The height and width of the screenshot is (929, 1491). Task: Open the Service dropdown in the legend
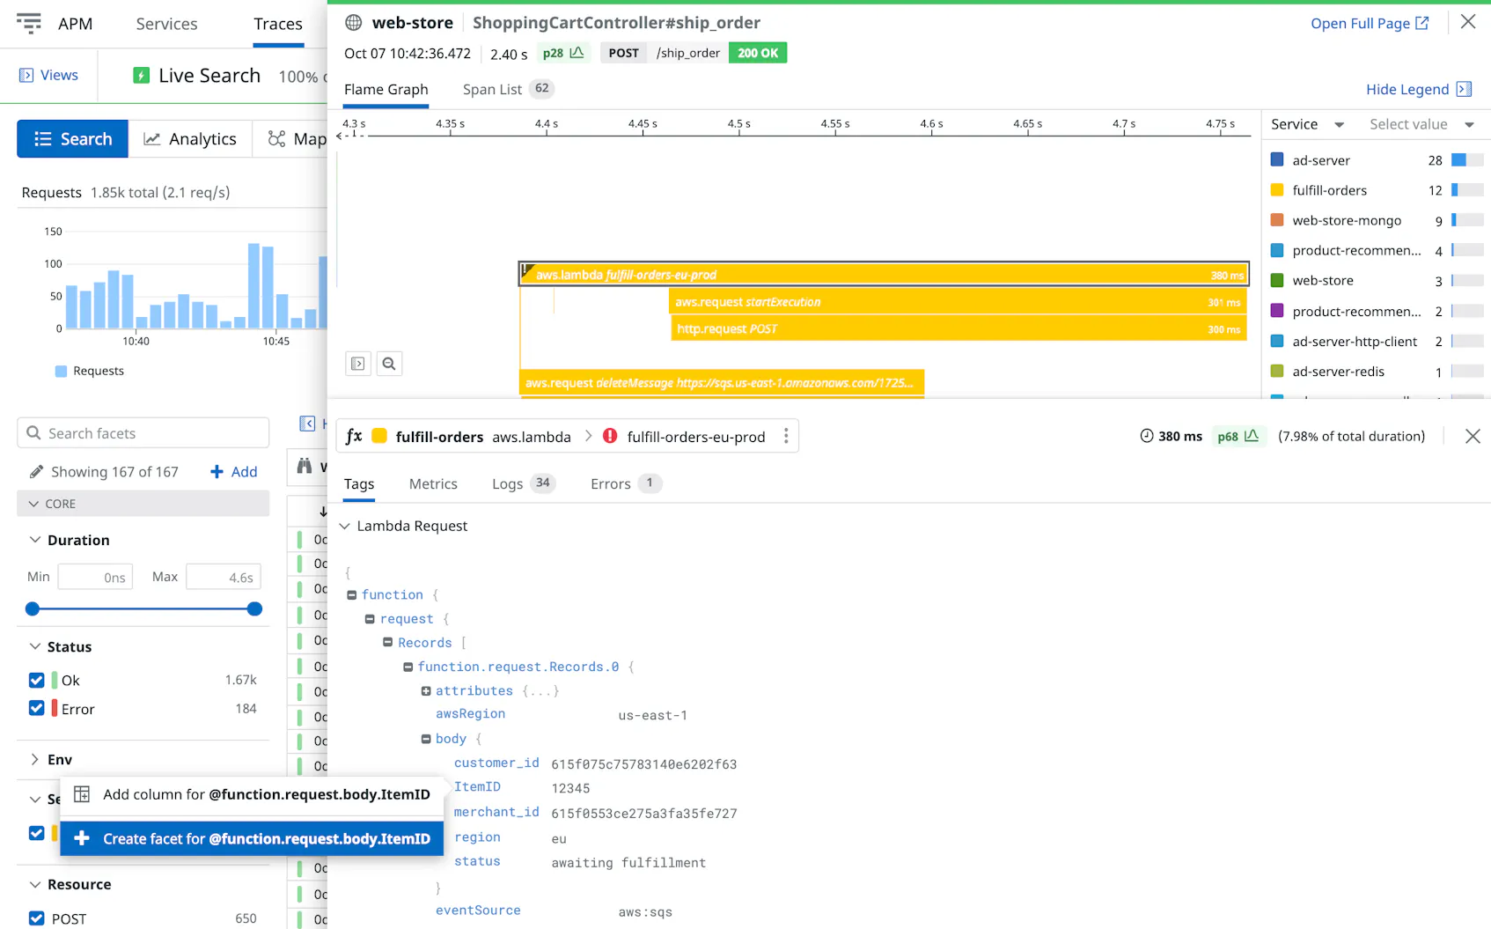[x=1306, y=124]
